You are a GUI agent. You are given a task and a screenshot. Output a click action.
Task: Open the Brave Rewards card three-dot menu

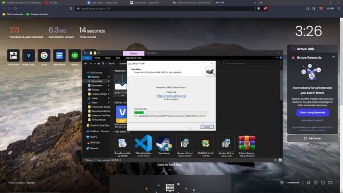point(333,57)
